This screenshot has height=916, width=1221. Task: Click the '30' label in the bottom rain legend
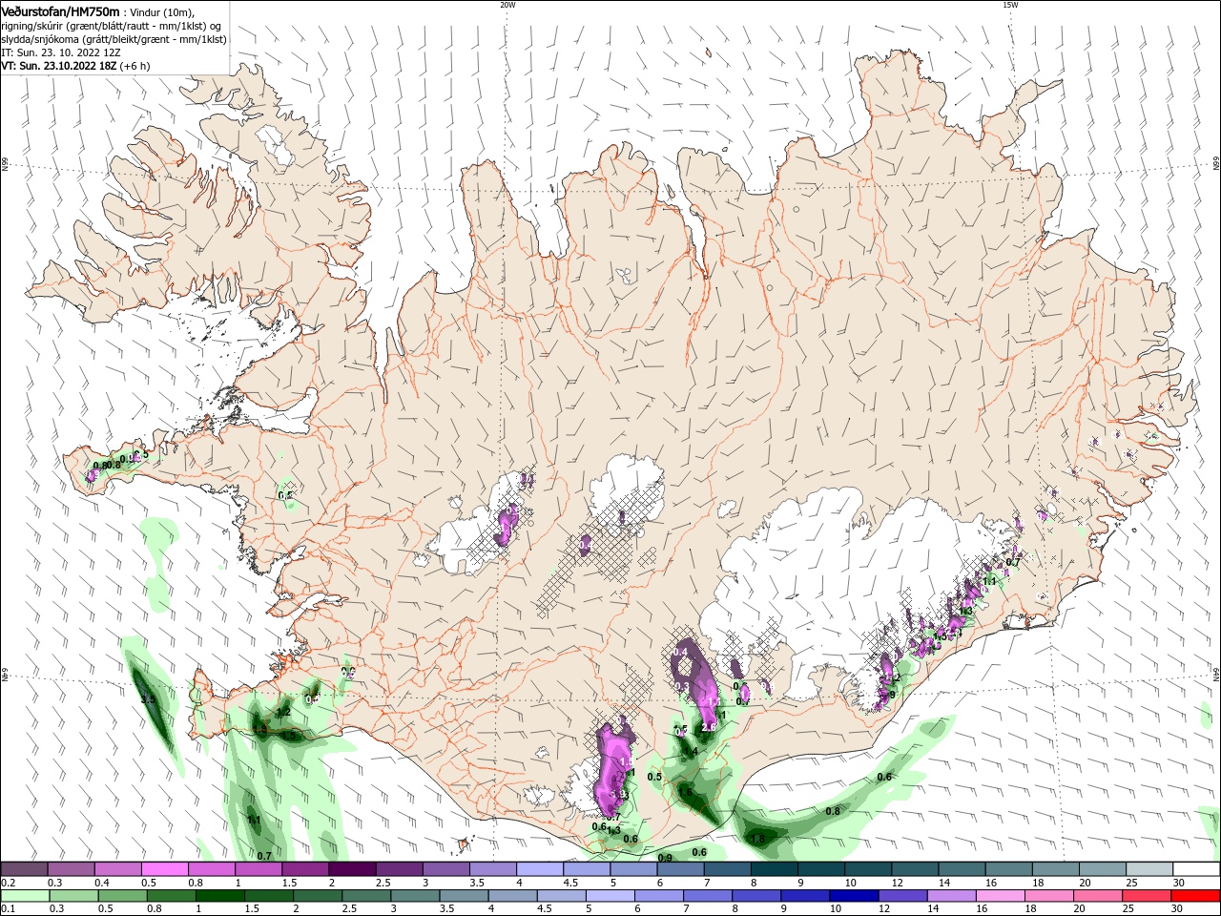1179,909
